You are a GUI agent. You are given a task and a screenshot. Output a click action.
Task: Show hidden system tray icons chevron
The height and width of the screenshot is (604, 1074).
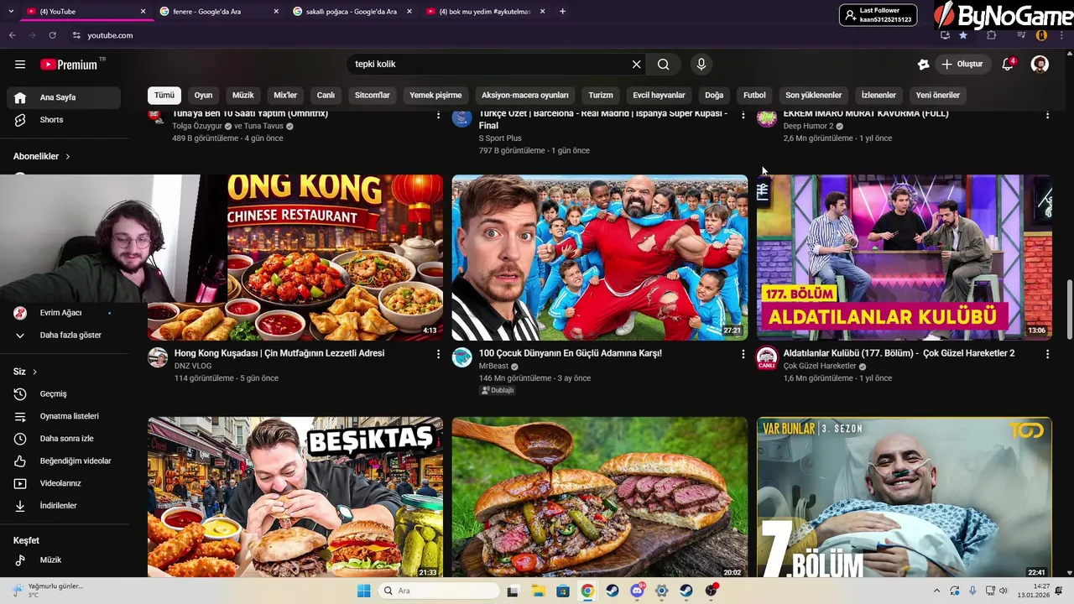[x=937, y=591]
